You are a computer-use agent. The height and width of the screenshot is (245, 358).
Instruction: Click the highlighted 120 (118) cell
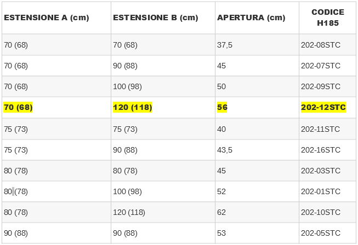pos(132,107)
